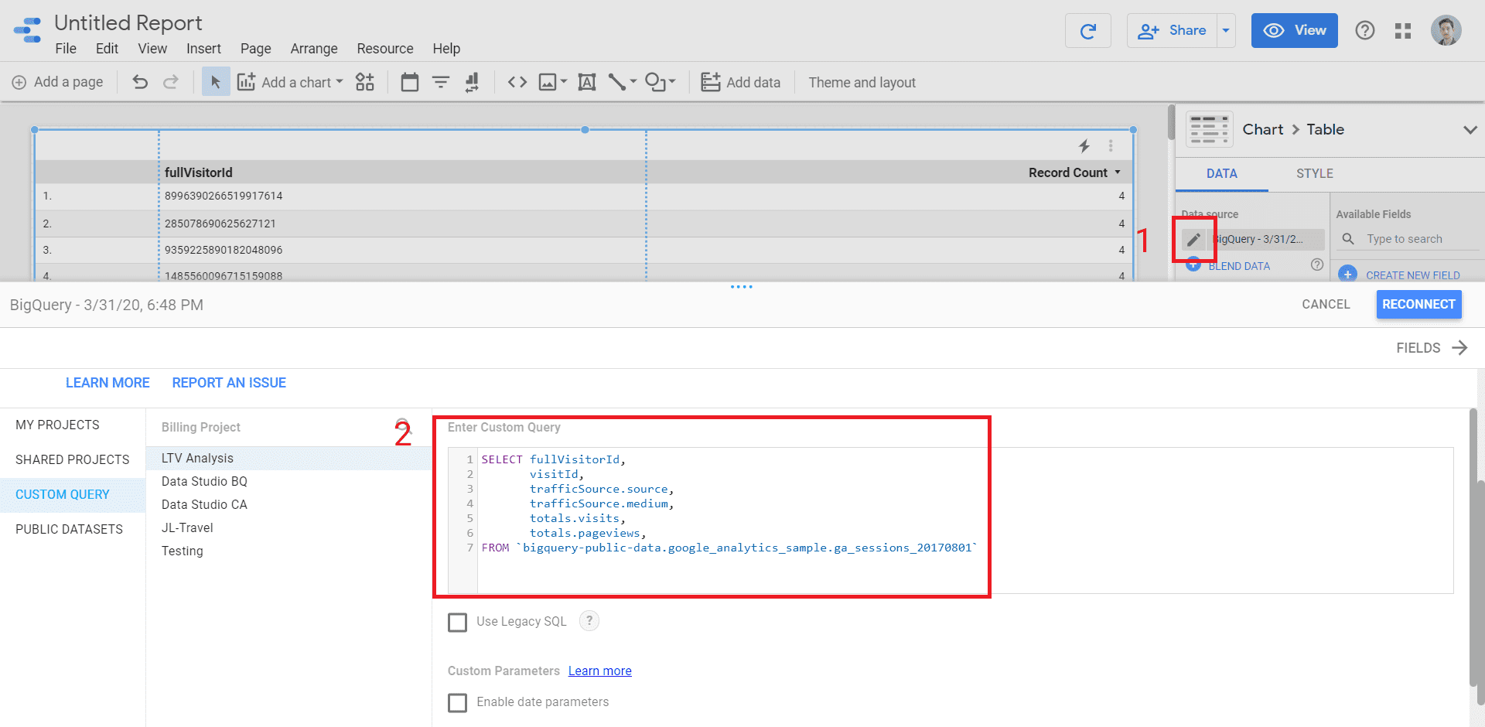The image size is (1485, 727).
Task: Edit the BigQuery data source pencil
Action: (x=1193, y=240)
